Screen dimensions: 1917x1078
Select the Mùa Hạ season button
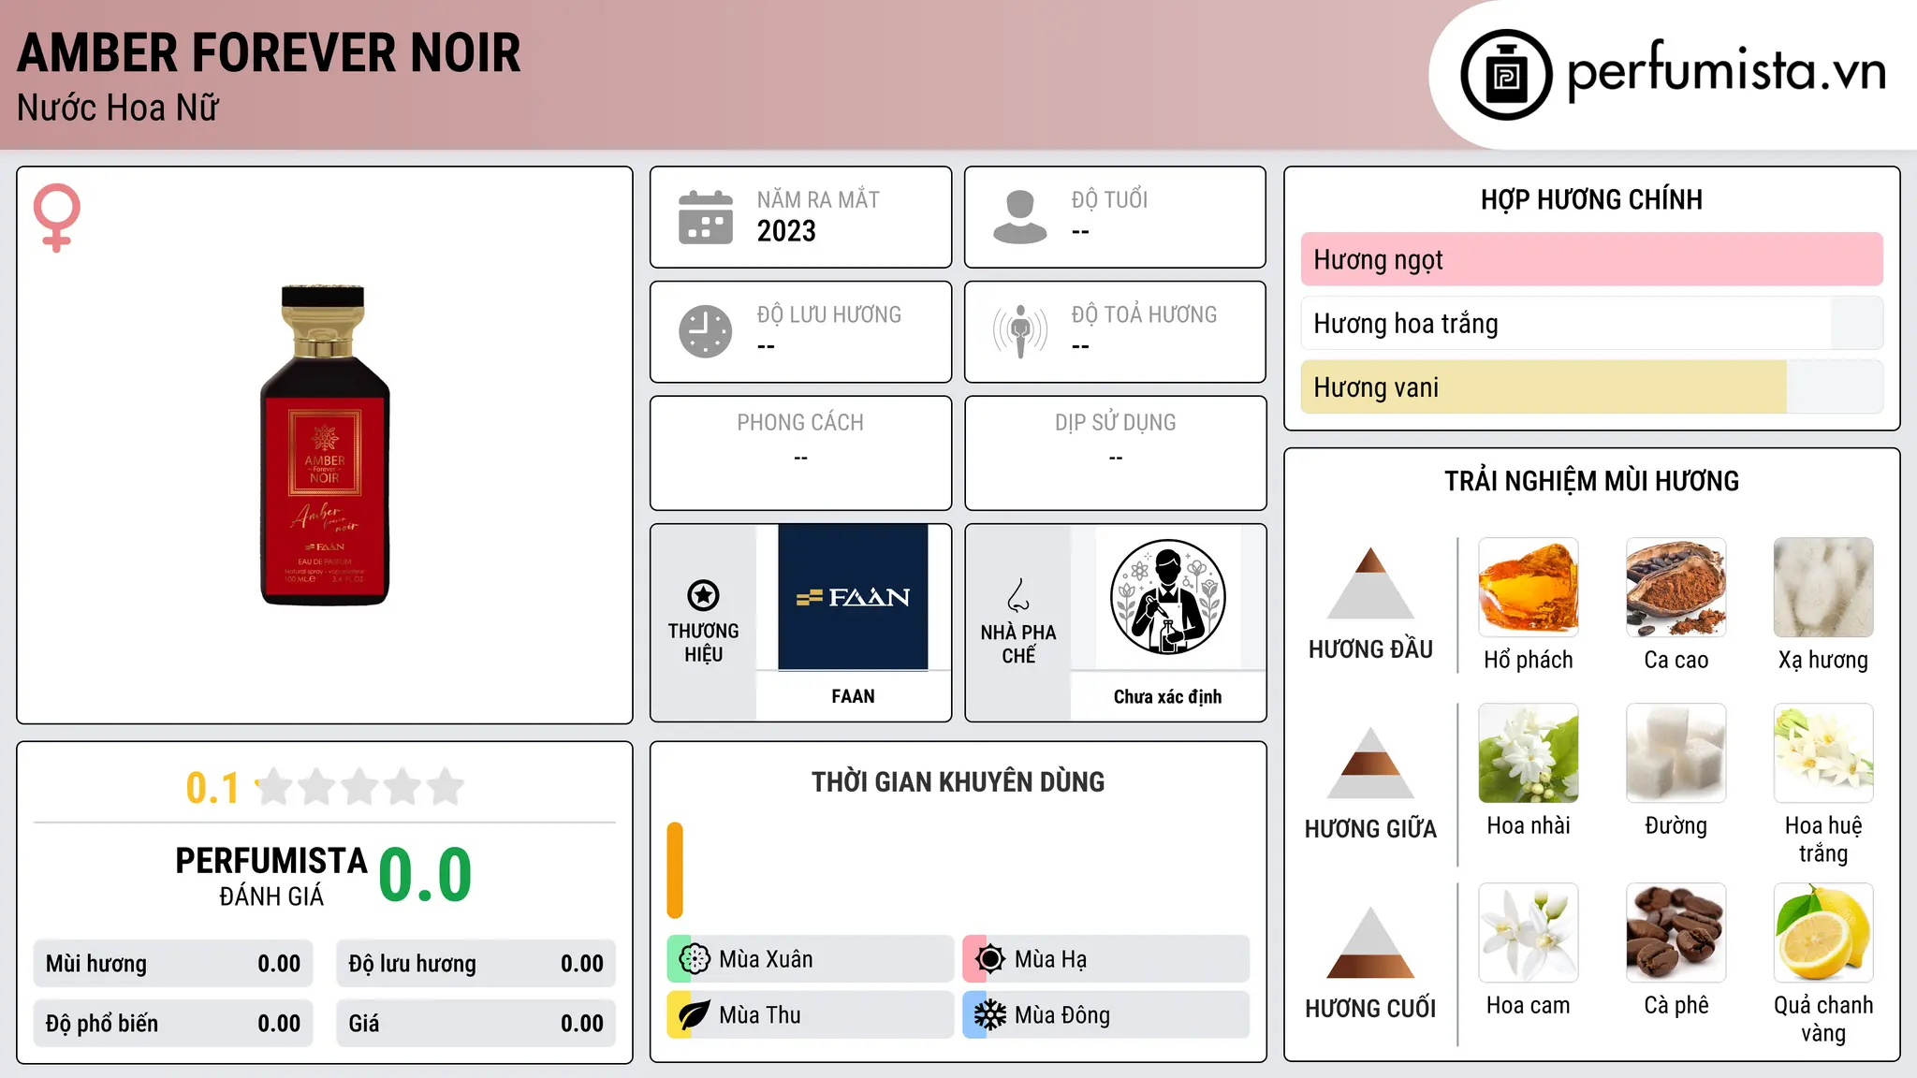point(1106,959)
